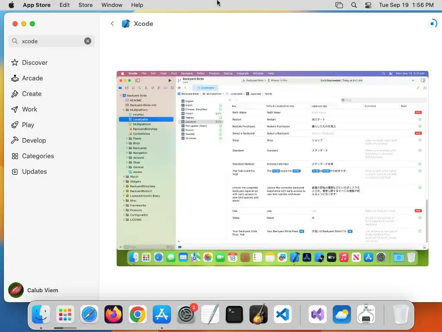Open the Xcode preview screenshot
The width and height of the screenshot is (442, 332).
pyautogui.click(x=273, y=169)
